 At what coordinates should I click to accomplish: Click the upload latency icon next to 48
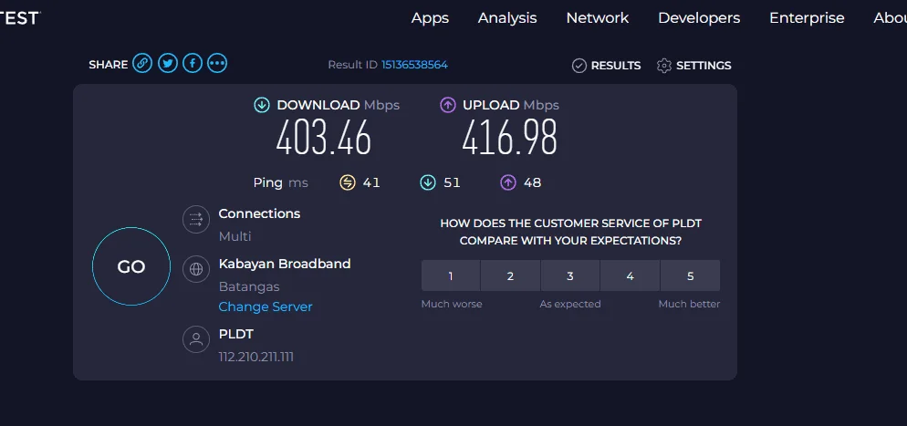pos(508,182)
